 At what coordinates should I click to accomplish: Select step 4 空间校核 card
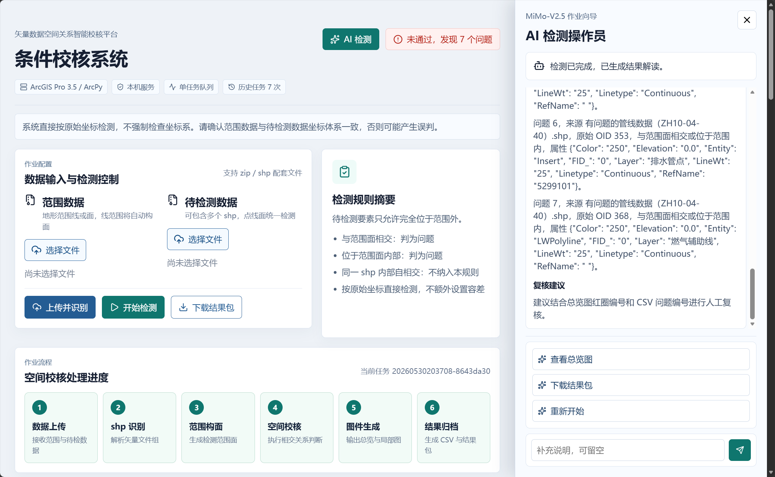tap(297, 428)
